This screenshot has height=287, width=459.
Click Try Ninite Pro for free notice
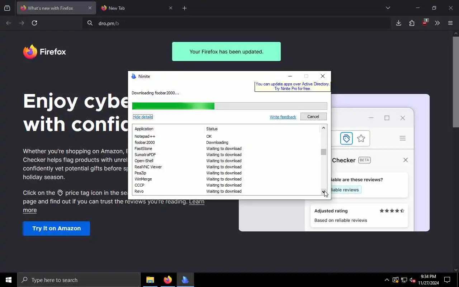pos(292,86)
